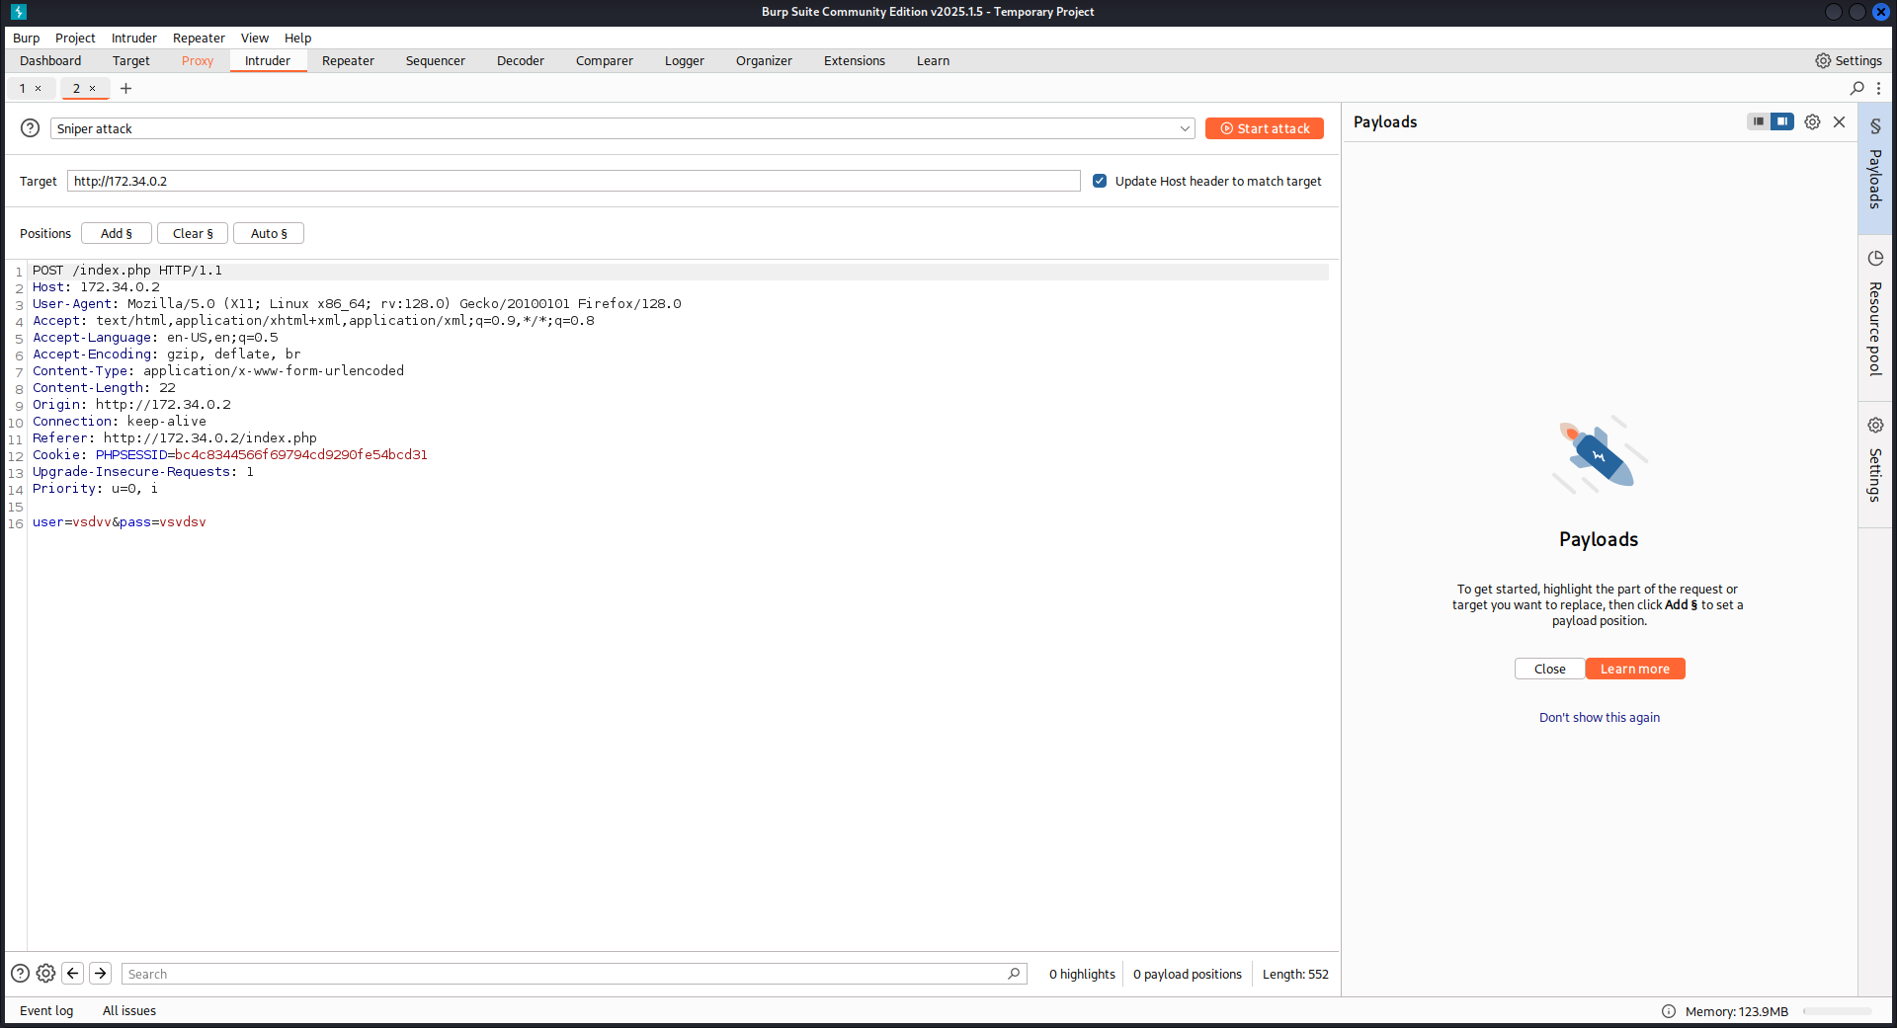Click the Add § button
1897x1028 pixels.
click(117, 234)
